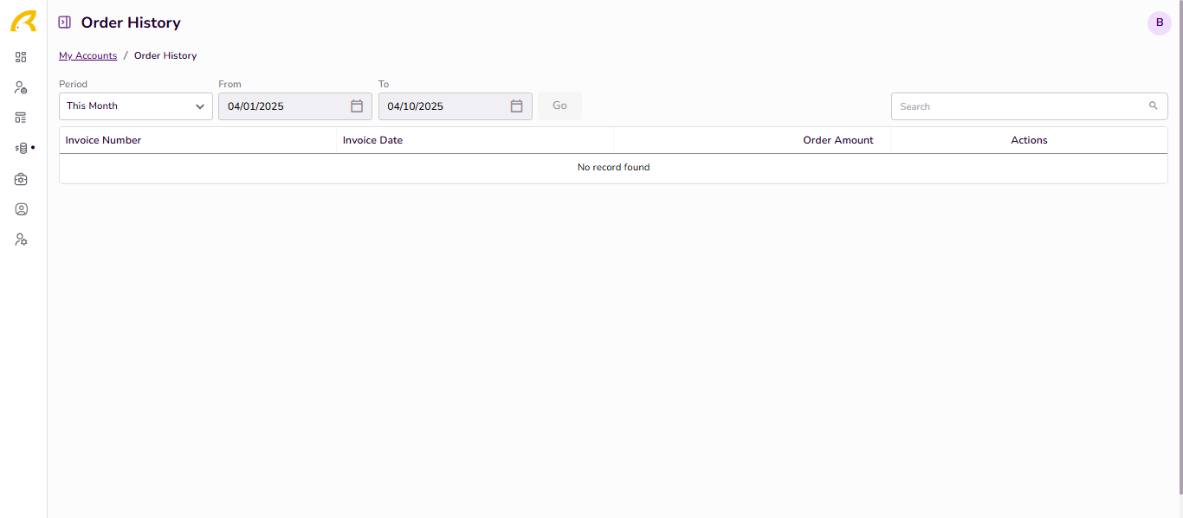
Task: Open the From date calendar icon
Action: tap(357, 106)
